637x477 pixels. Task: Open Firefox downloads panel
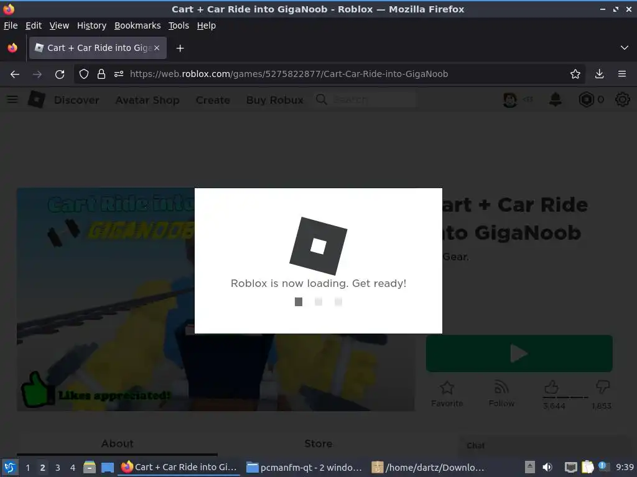tap(599, 74)
